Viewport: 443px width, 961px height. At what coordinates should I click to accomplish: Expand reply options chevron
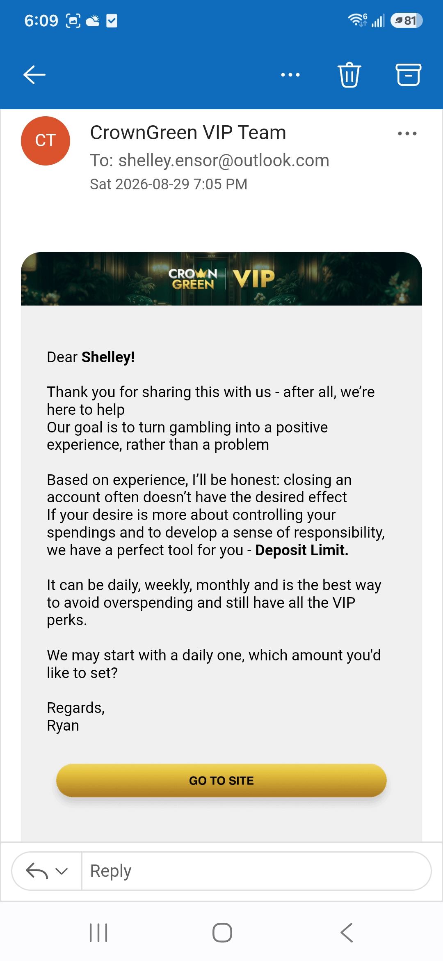(x=62, y=871)
